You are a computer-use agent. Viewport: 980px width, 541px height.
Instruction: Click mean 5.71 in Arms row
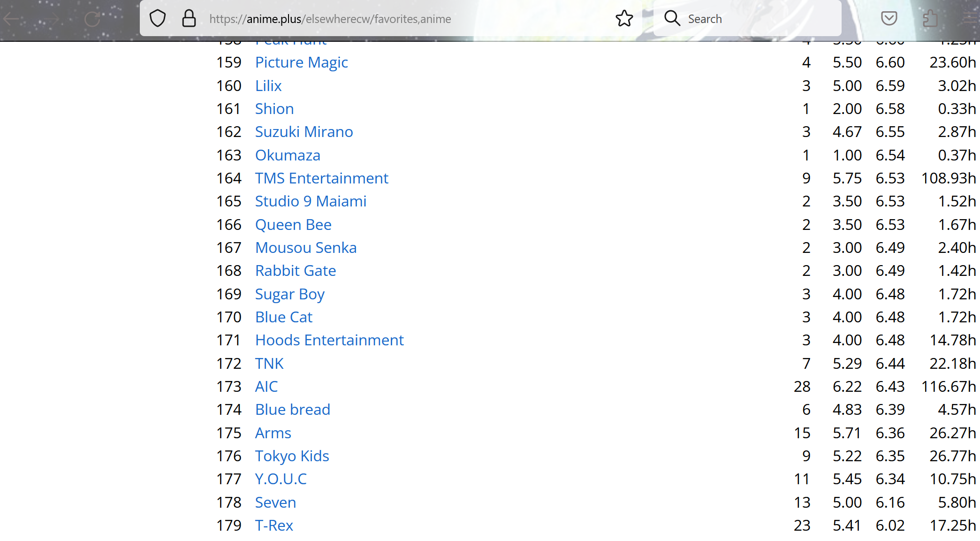(x=847, y=433)
